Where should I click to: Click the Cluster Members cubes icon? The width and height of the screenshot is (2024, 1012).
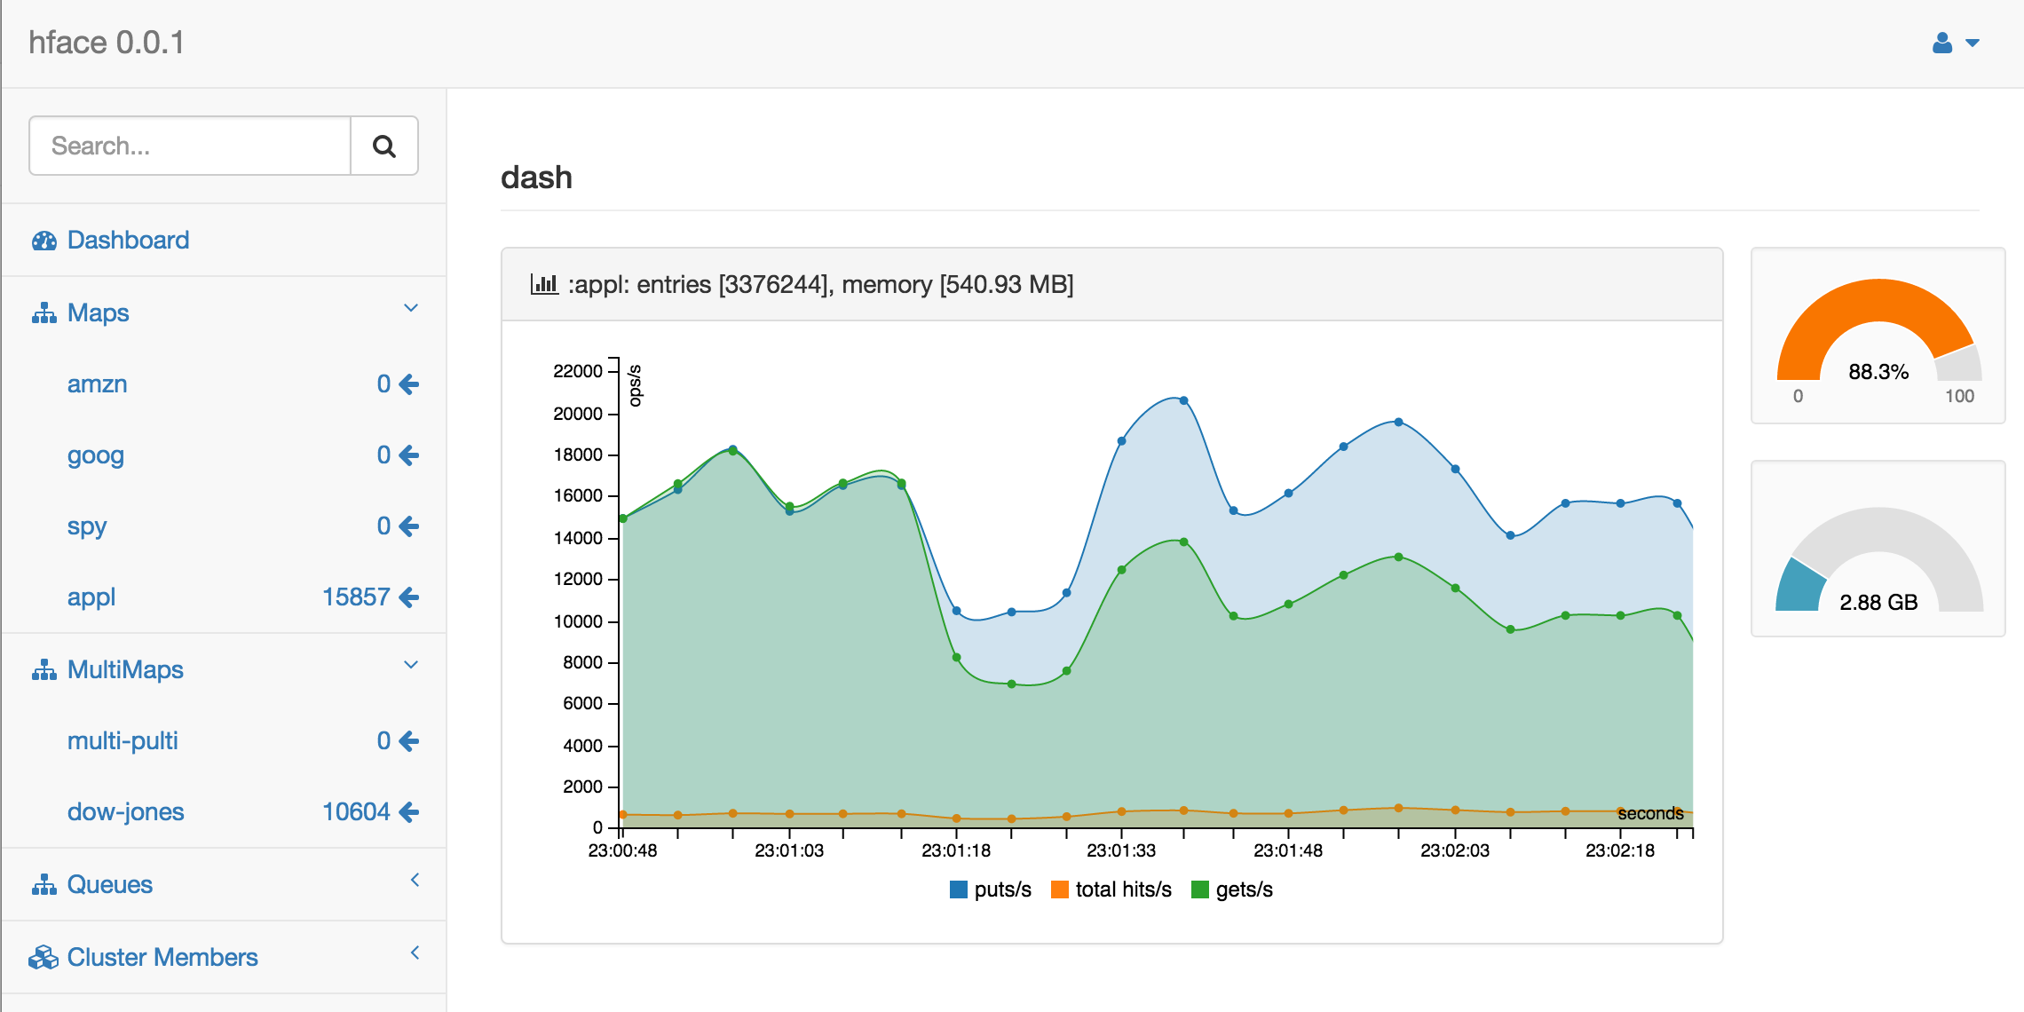click(43, 958)
